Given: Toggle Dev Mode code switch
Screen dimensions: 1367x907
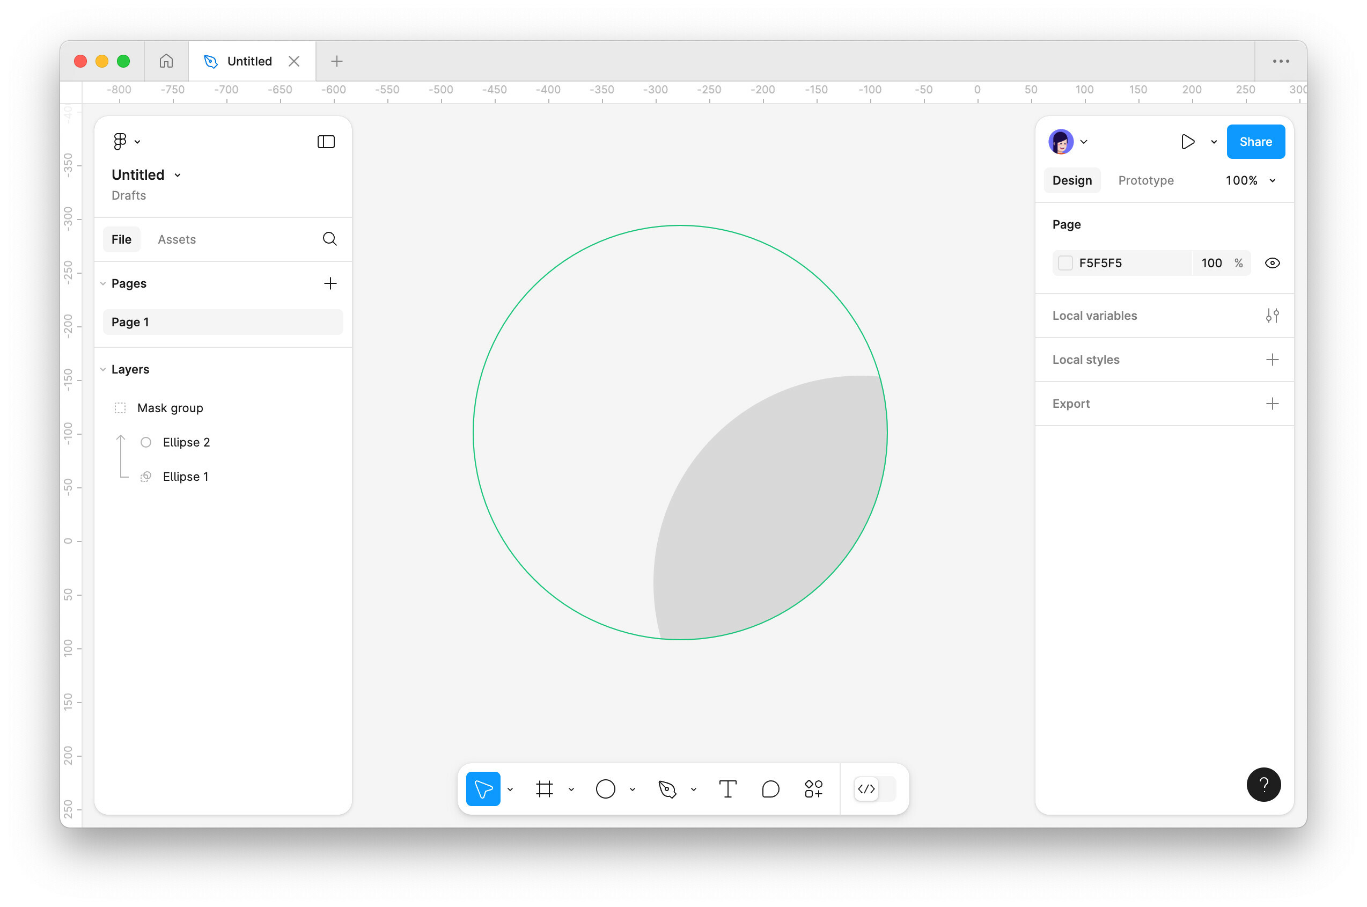Looking at the screenshot, I should (x=875, y=789).
